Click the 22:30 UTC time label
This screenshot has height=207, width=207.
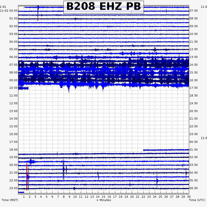[194, 126]
